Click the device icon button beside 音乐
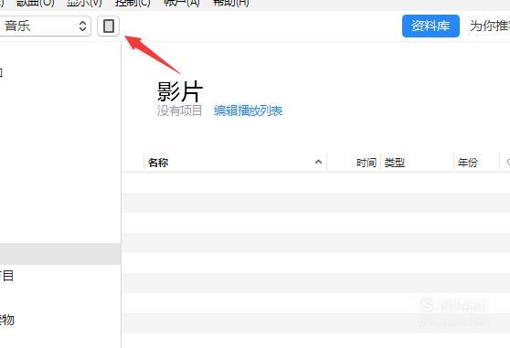This screenshot has height=348, width=510. (x=109, y=26)
